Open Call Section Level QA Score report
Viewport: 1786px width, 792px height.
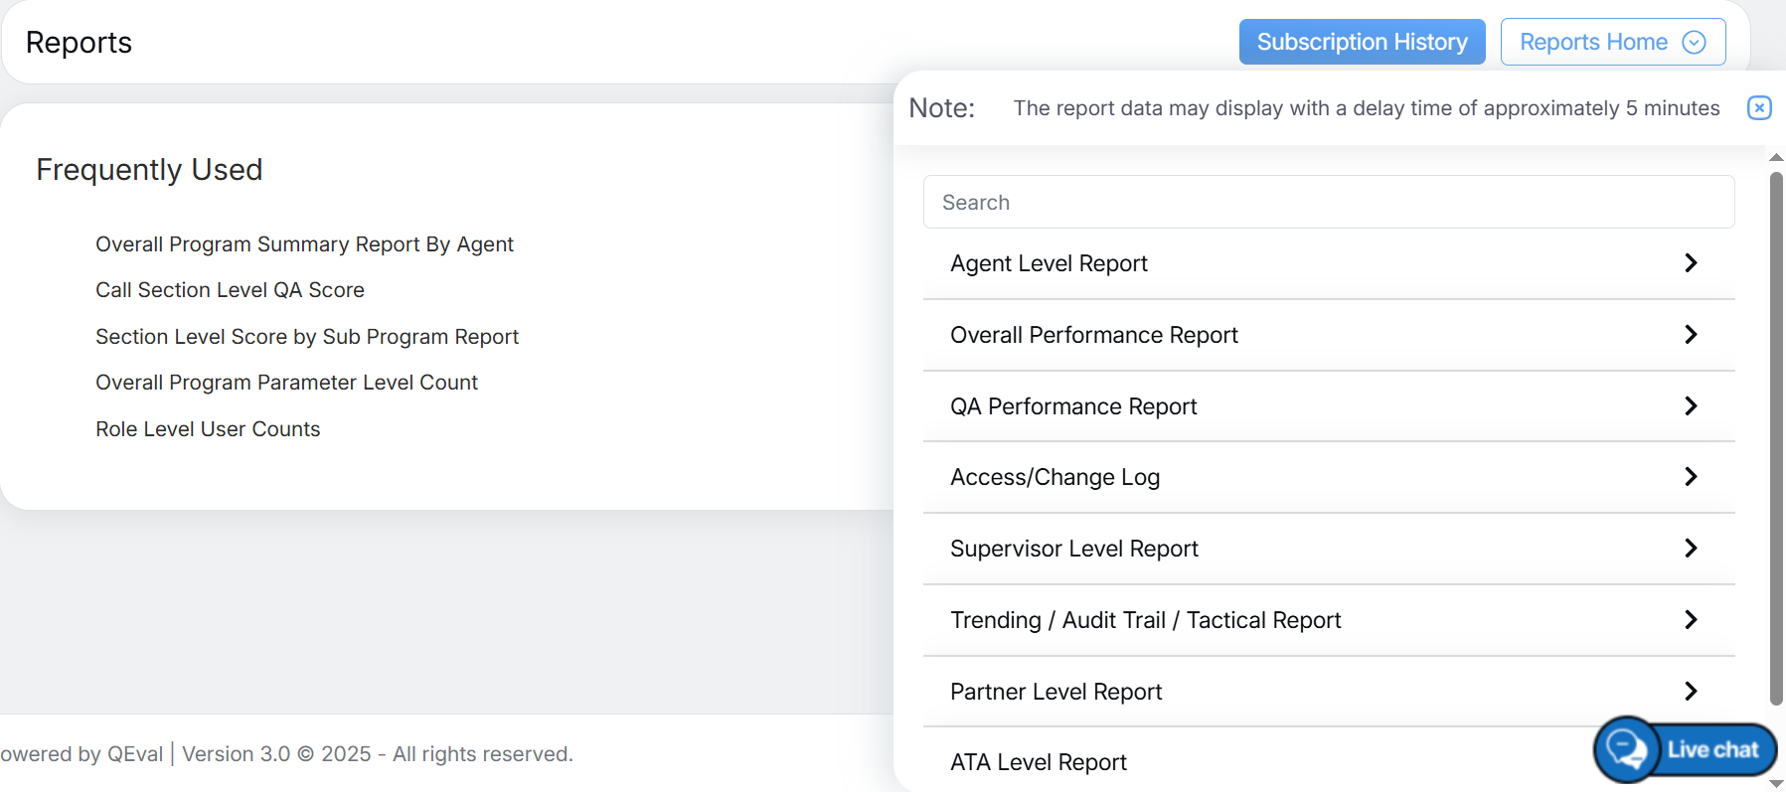pos(230,290)
